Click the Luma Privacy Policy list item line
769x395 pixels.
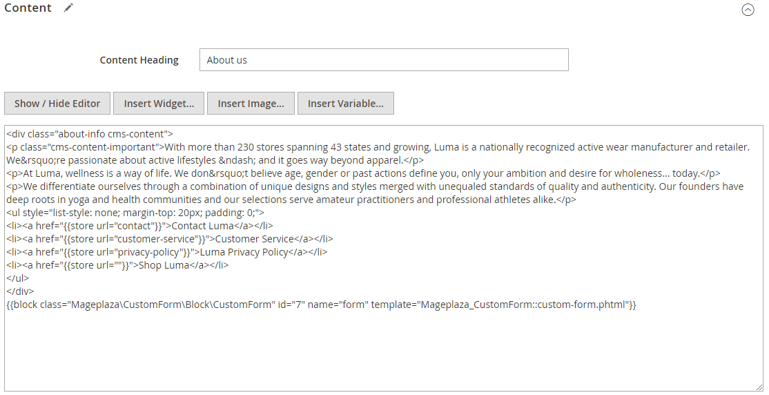pos(167,252)
